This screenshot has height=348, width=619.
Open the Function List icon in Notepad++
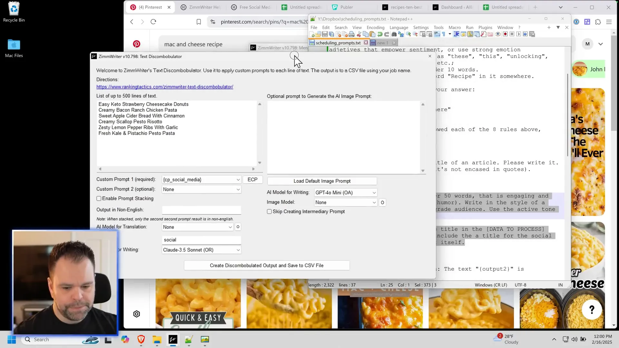484,34
